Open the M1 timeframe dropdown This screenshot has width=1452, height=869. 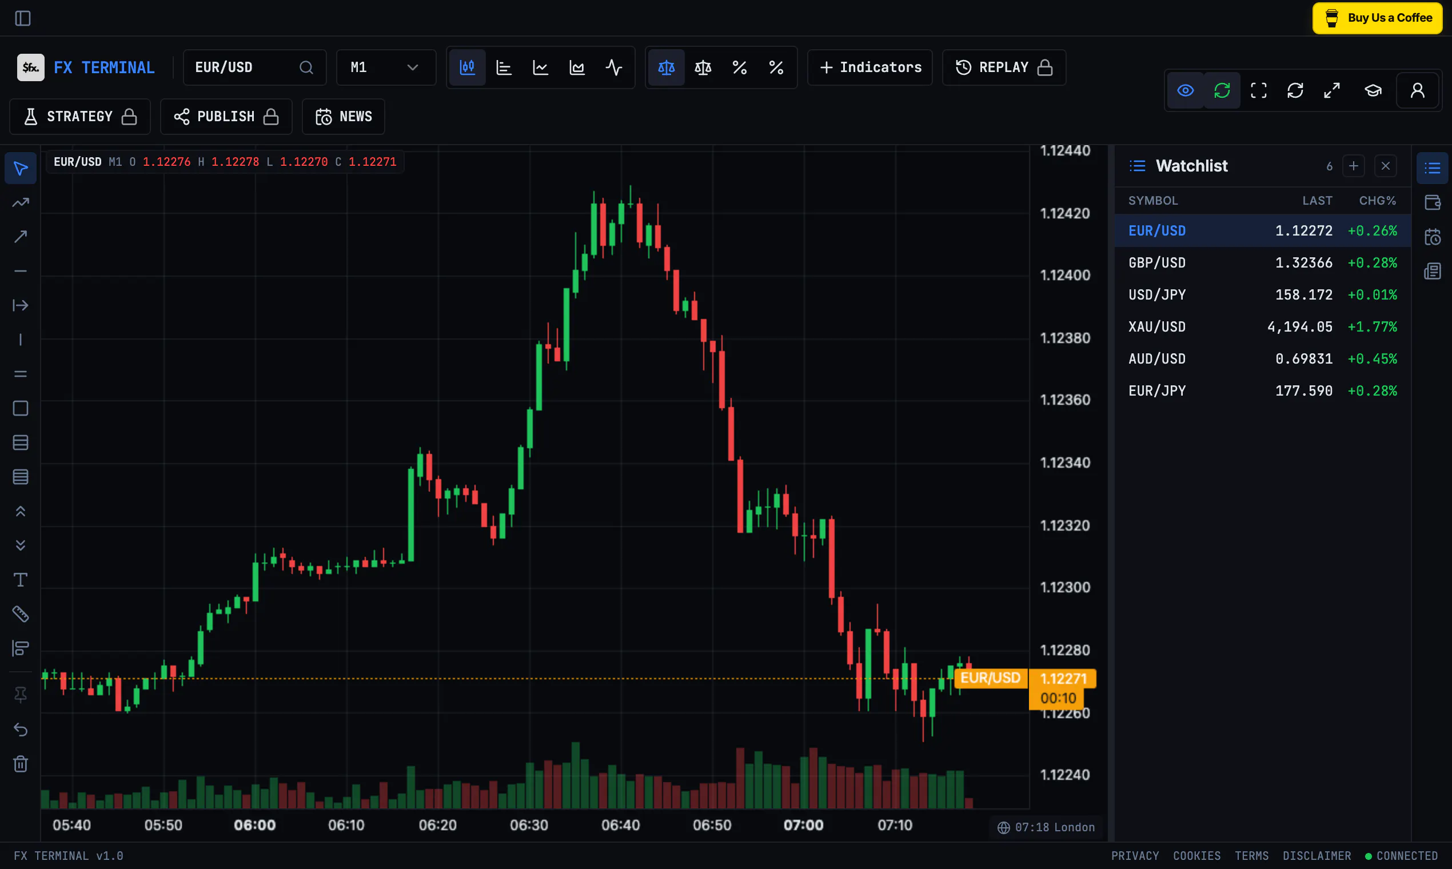(x=386, y=67)
